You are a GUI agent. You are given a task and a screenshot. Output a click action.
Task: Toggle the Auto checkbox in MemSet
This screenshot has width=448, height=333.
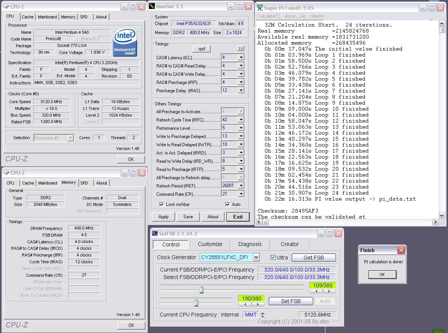point(228,204)
